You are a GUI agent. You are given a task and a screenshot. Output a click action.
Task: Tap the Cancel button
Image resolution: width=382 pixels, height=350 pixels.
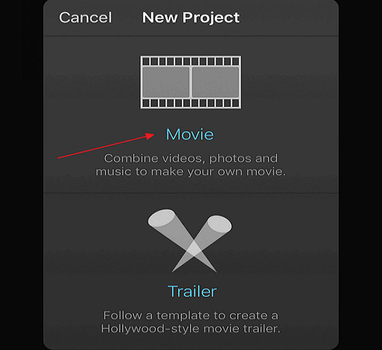[85, 18]
